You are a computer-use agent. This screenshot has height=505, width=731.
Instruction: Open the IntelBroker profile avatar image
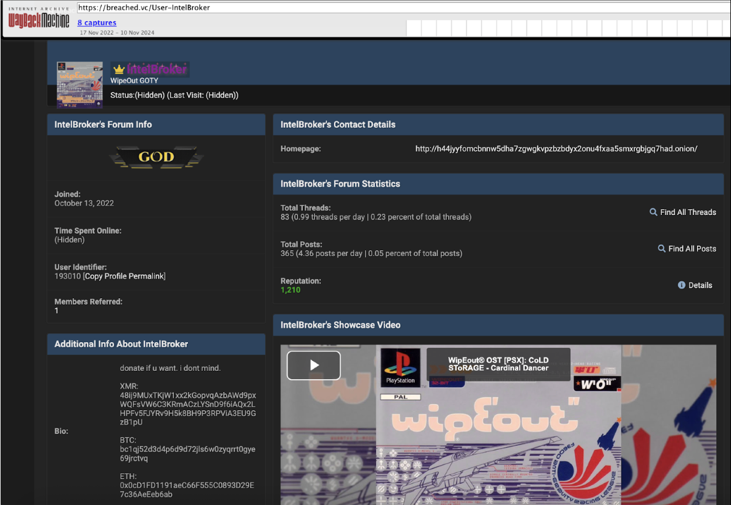[x=80, y=85]
